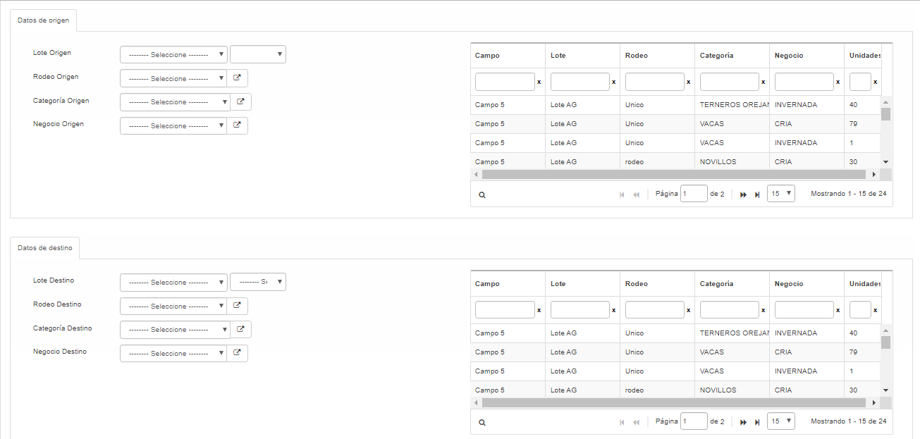The width and height of the screenshot is (920, 439).
Task: Click Página number field in destino grid
Action: 694,421
